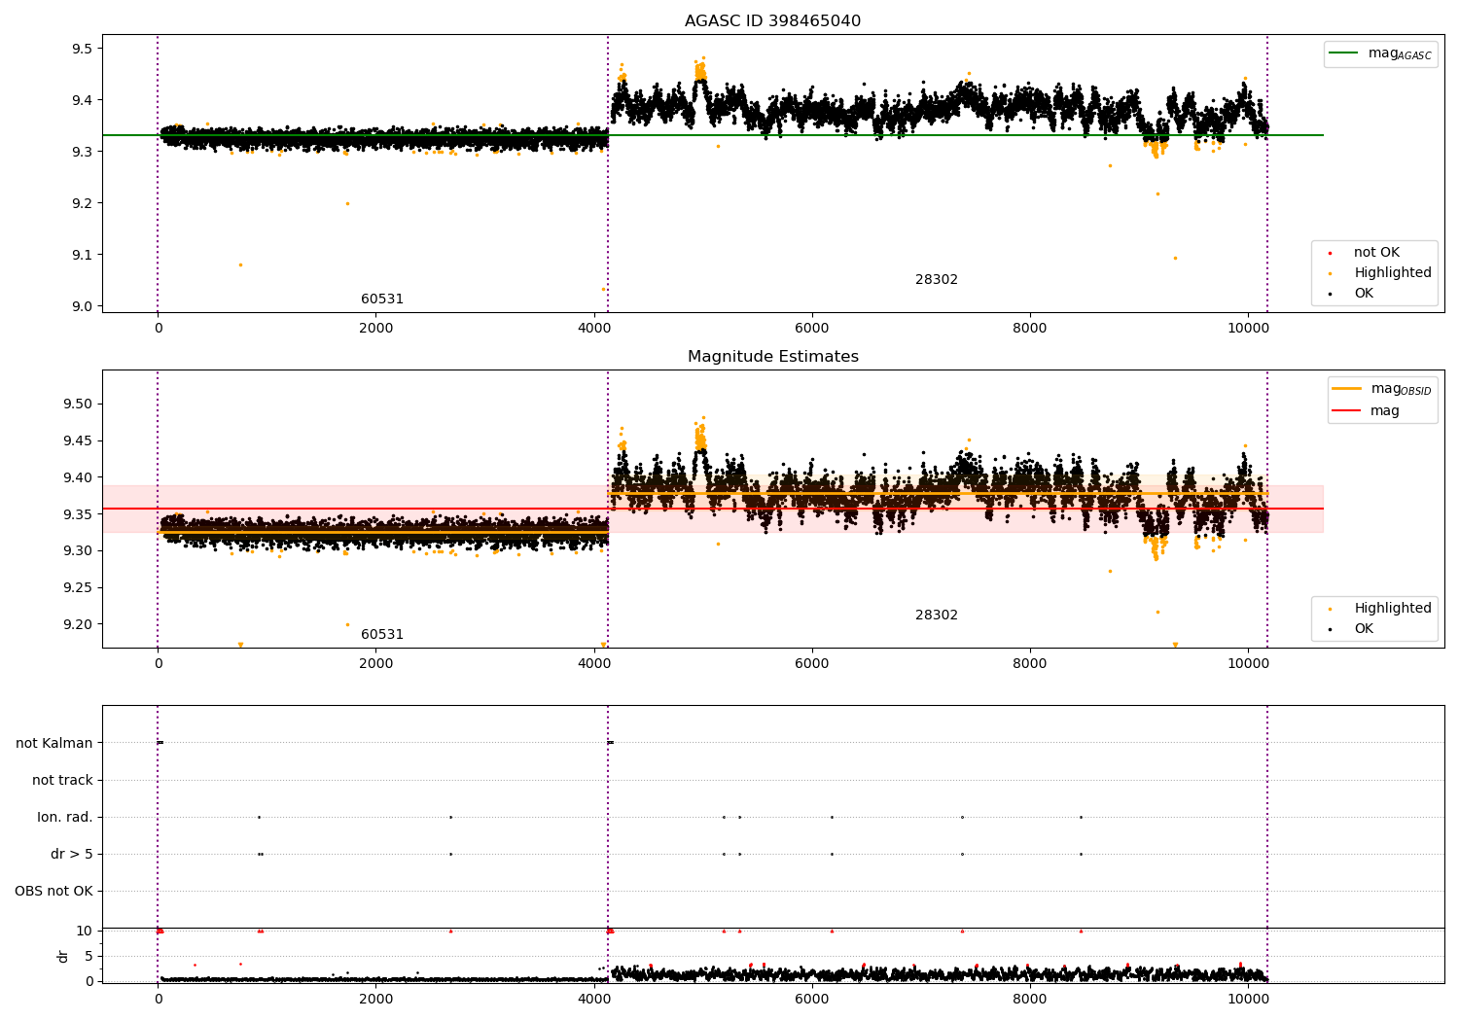Click the 'not track' row label
The image size is (1459, 1021).
(x=62, y=781)
